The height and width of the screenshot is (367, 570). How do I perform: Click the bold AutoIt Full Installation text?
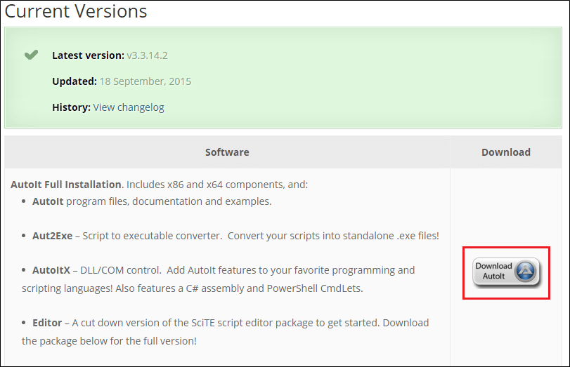[66, 185]
